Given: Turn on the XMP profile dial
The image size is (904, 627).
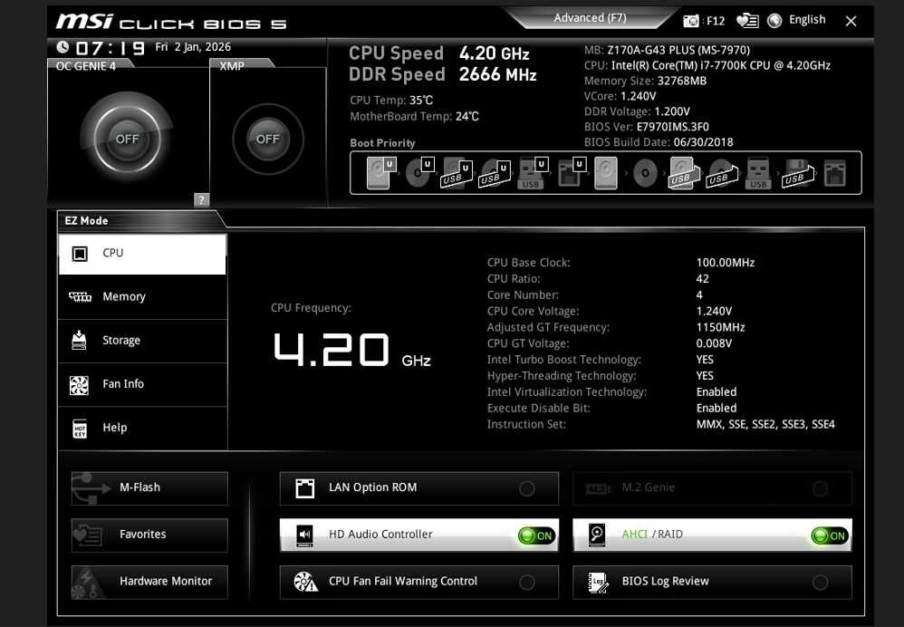Looking at the screenshot, I should tap(268, 139).
